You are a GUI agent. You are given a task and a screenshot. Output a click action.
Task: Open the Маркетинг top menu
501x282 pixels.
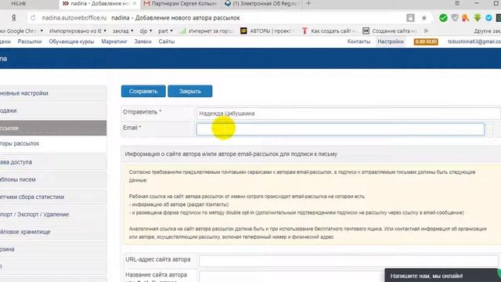[x=114, y=42]
